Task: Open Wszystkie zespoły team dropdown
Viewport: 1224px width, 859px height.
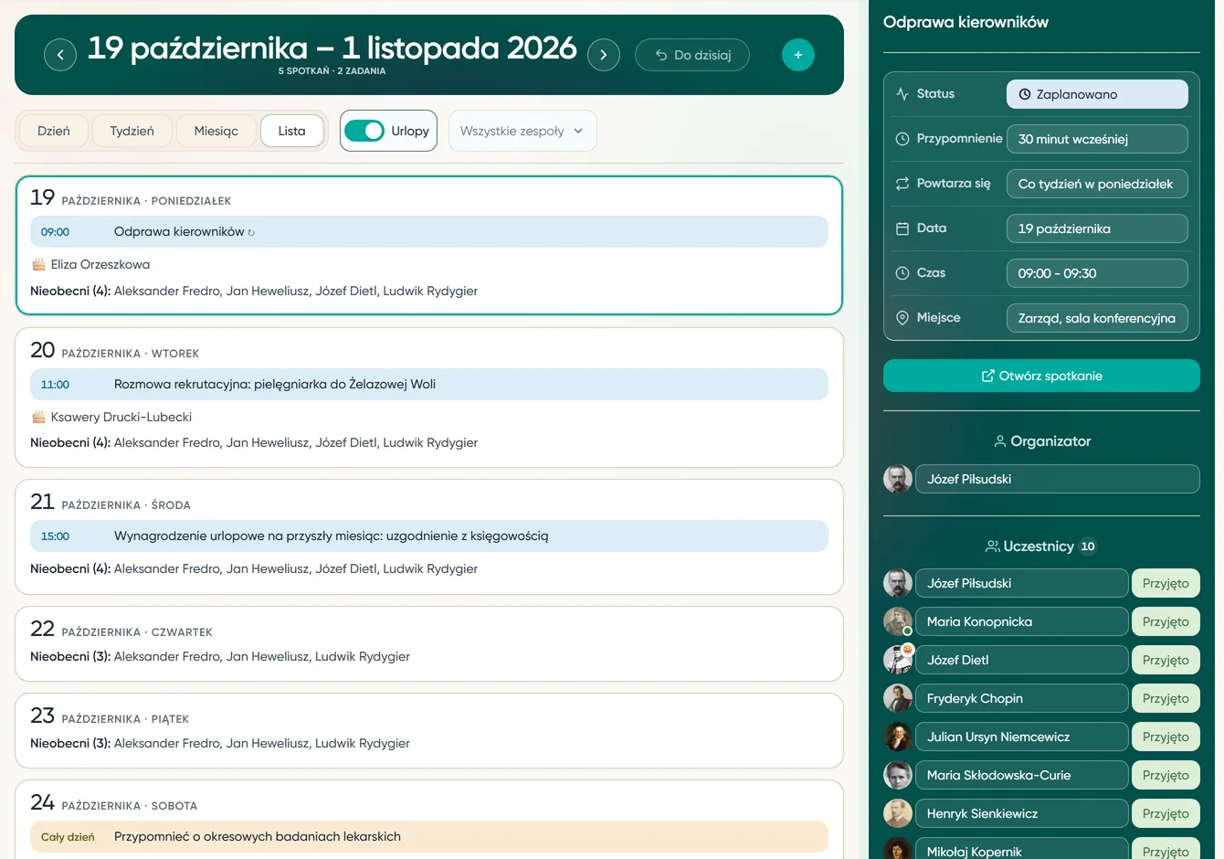Action: pyautogui.click(x=522, y=131)
